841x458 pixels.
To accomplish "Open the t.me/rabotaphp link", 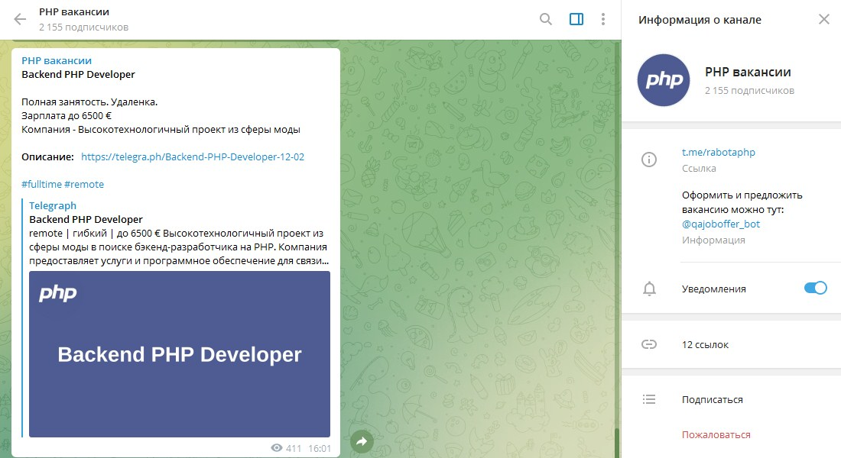I will (718, 152).
